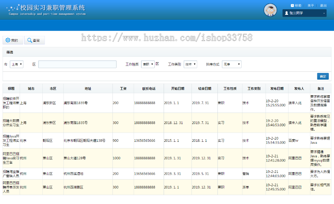Select the 招聘大数据分析实习生 title cell
334x204 pixels.
tap(11, 123)
